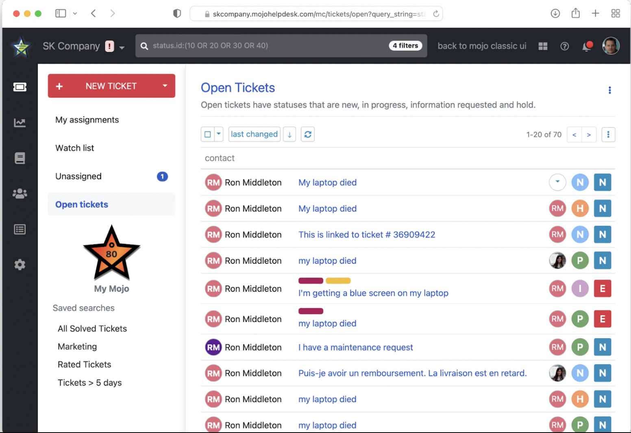The height and width of the screenshot is (433, 631).
Task: Open the 'All Solved Tickets' saved search
Action: coord(92,328)
